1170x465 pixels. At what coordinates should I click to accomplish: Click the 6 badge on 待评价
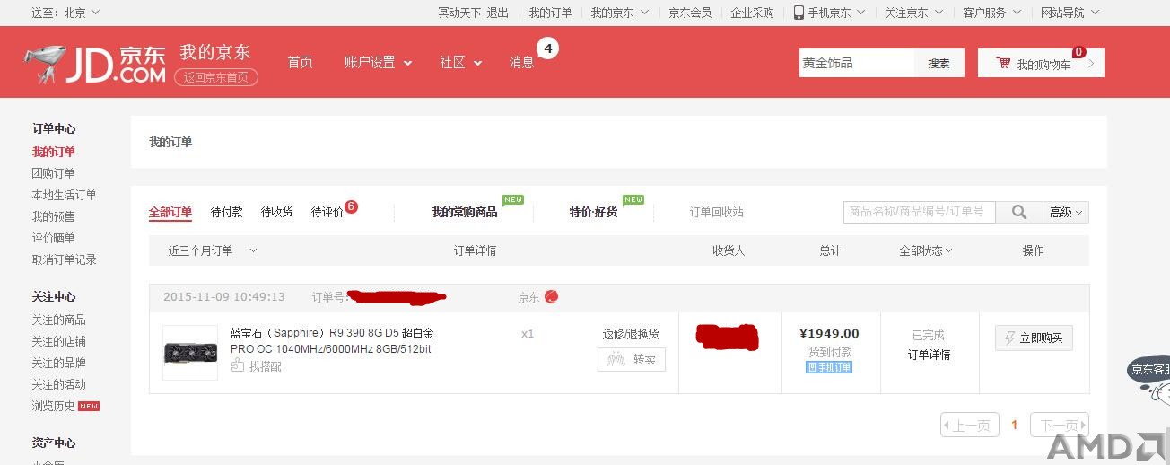pos(351,206)
